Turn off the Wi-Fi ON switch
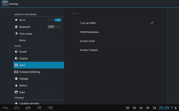Screen dimensions: 179x111 click(55, 20)
